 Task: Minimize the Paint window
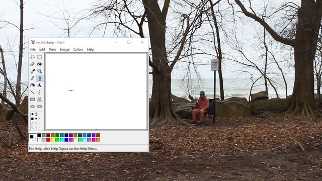(x=116, y=42)
